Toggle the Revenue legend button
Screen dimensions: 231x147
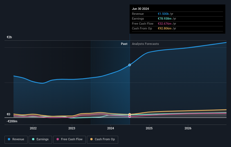tap(16, 139)
